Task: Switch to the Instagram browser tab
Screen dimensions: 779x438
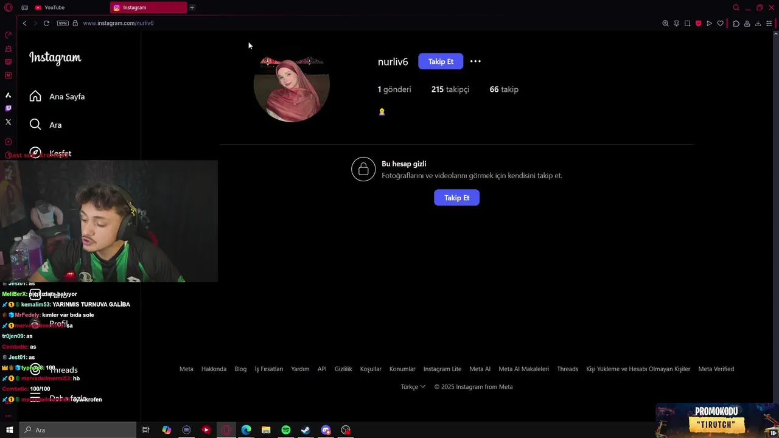Action: 148,7
